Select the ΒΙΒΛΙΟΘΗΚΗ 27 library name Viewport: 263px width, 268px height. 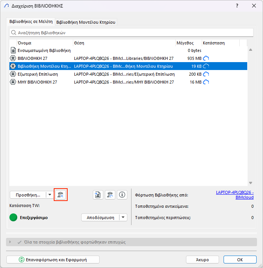[32, 58]
